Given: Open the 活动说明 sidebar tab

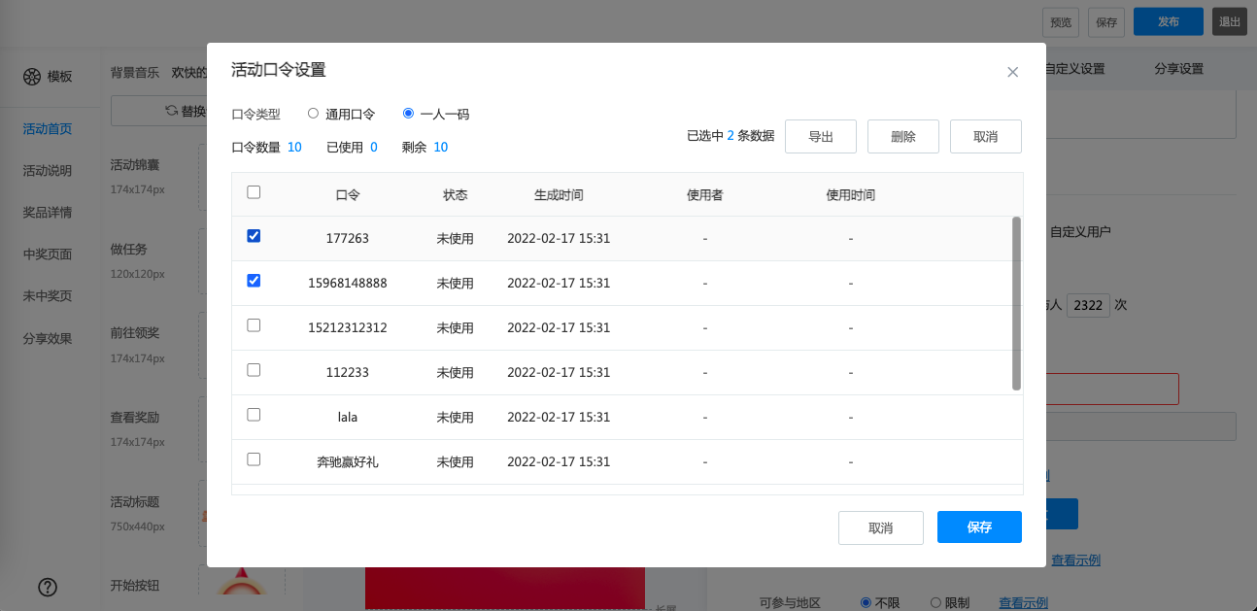Looking at the screenshot, I should pos(48,171).
